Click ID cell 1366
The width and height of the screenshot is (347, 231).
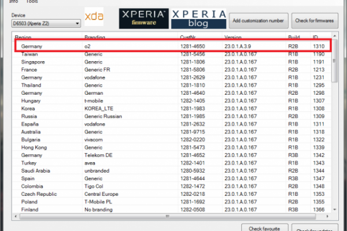(x=319, y=210)
